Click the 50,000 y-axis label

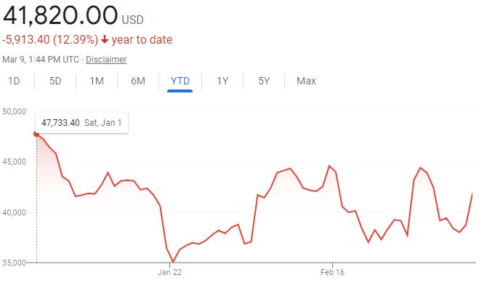click(x=14, y=111)
